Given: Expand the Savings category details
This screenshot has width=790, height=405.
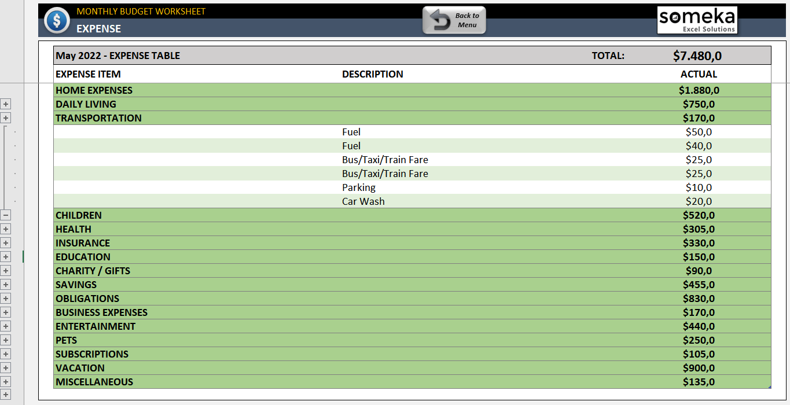Looking at the screenshot, I should click(x=5, y=298).
